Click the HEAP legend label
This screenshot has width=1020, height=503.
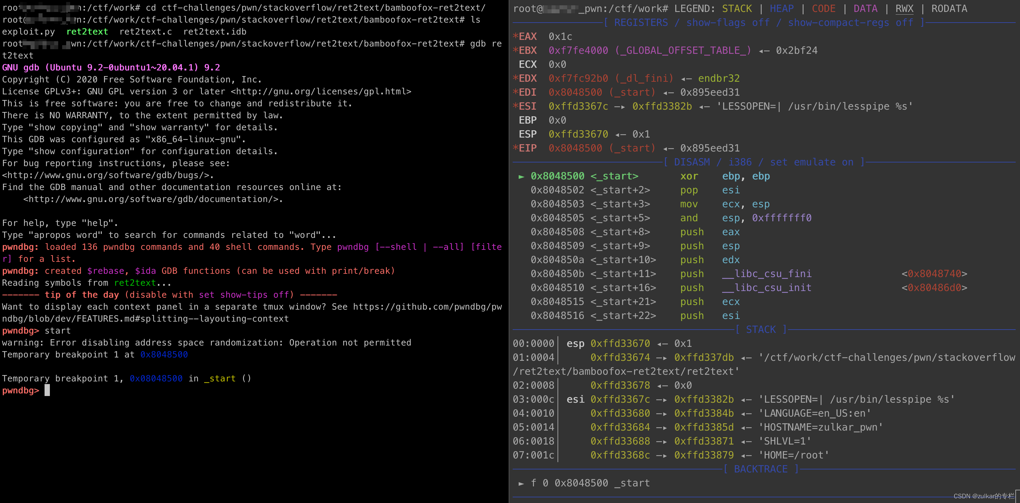[781, 8]
